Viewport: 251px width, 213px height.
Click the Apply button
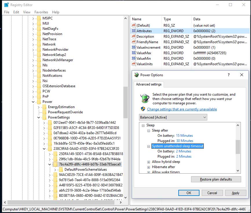[235, 193]
